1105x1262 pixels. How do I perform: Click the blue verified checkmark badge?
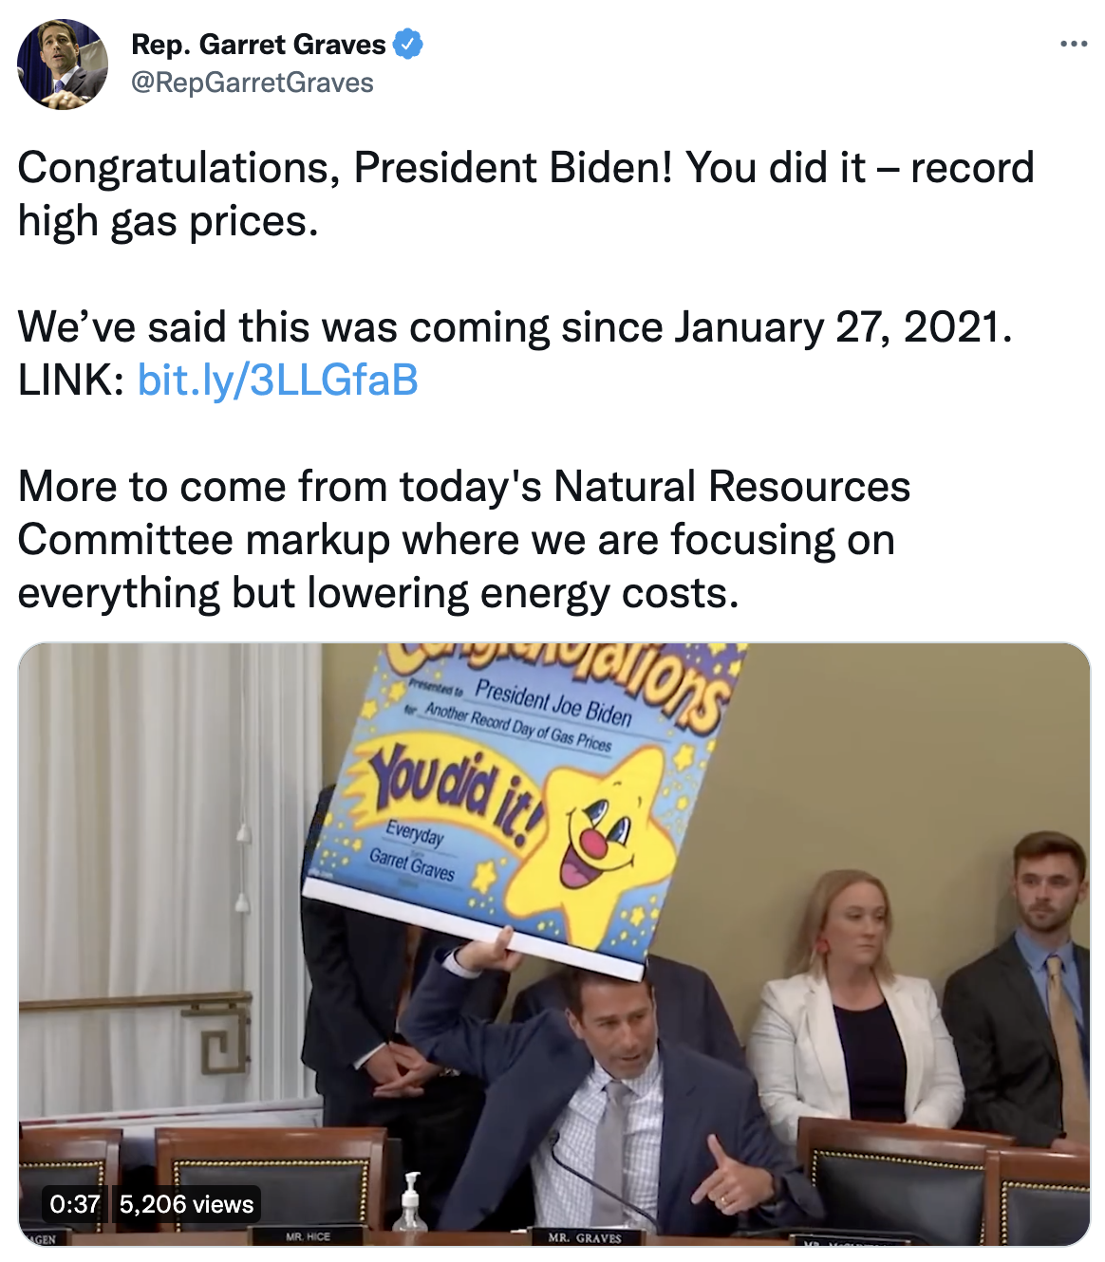(x=408, y=44)
